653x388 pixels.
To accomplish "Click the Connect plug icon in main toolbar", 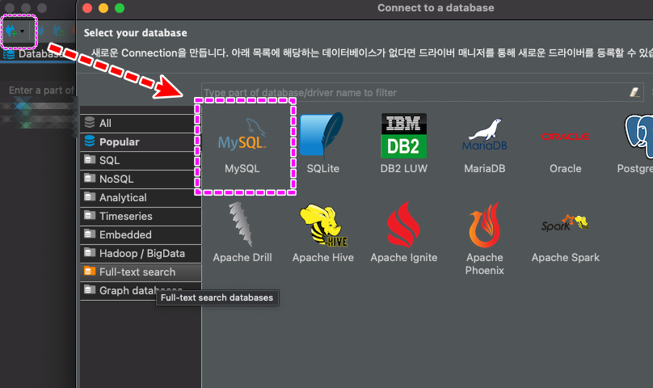I will point(41,31).
